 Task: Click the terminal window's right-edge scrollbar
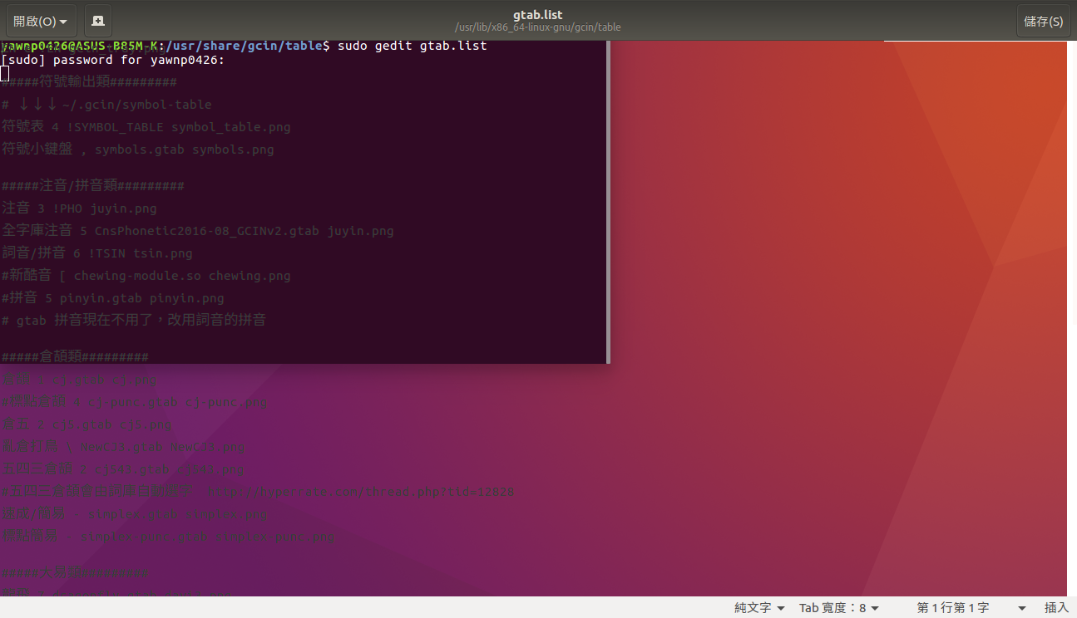pos(608,199)
